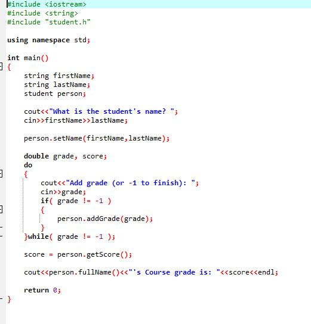Click the 'person.addGrade(grade);' call
This screenshot has width=311, height=324.
[x=105, y=219]
